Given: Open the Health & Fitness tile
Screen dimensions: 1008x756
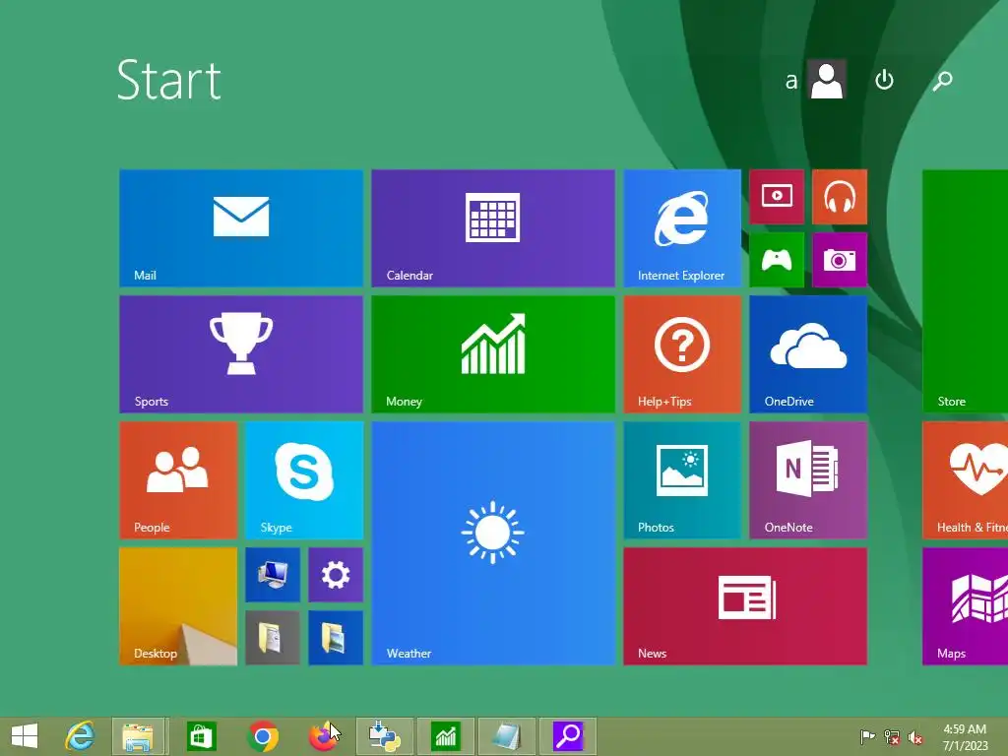Looking at the screenshot, I should point(965,480).
